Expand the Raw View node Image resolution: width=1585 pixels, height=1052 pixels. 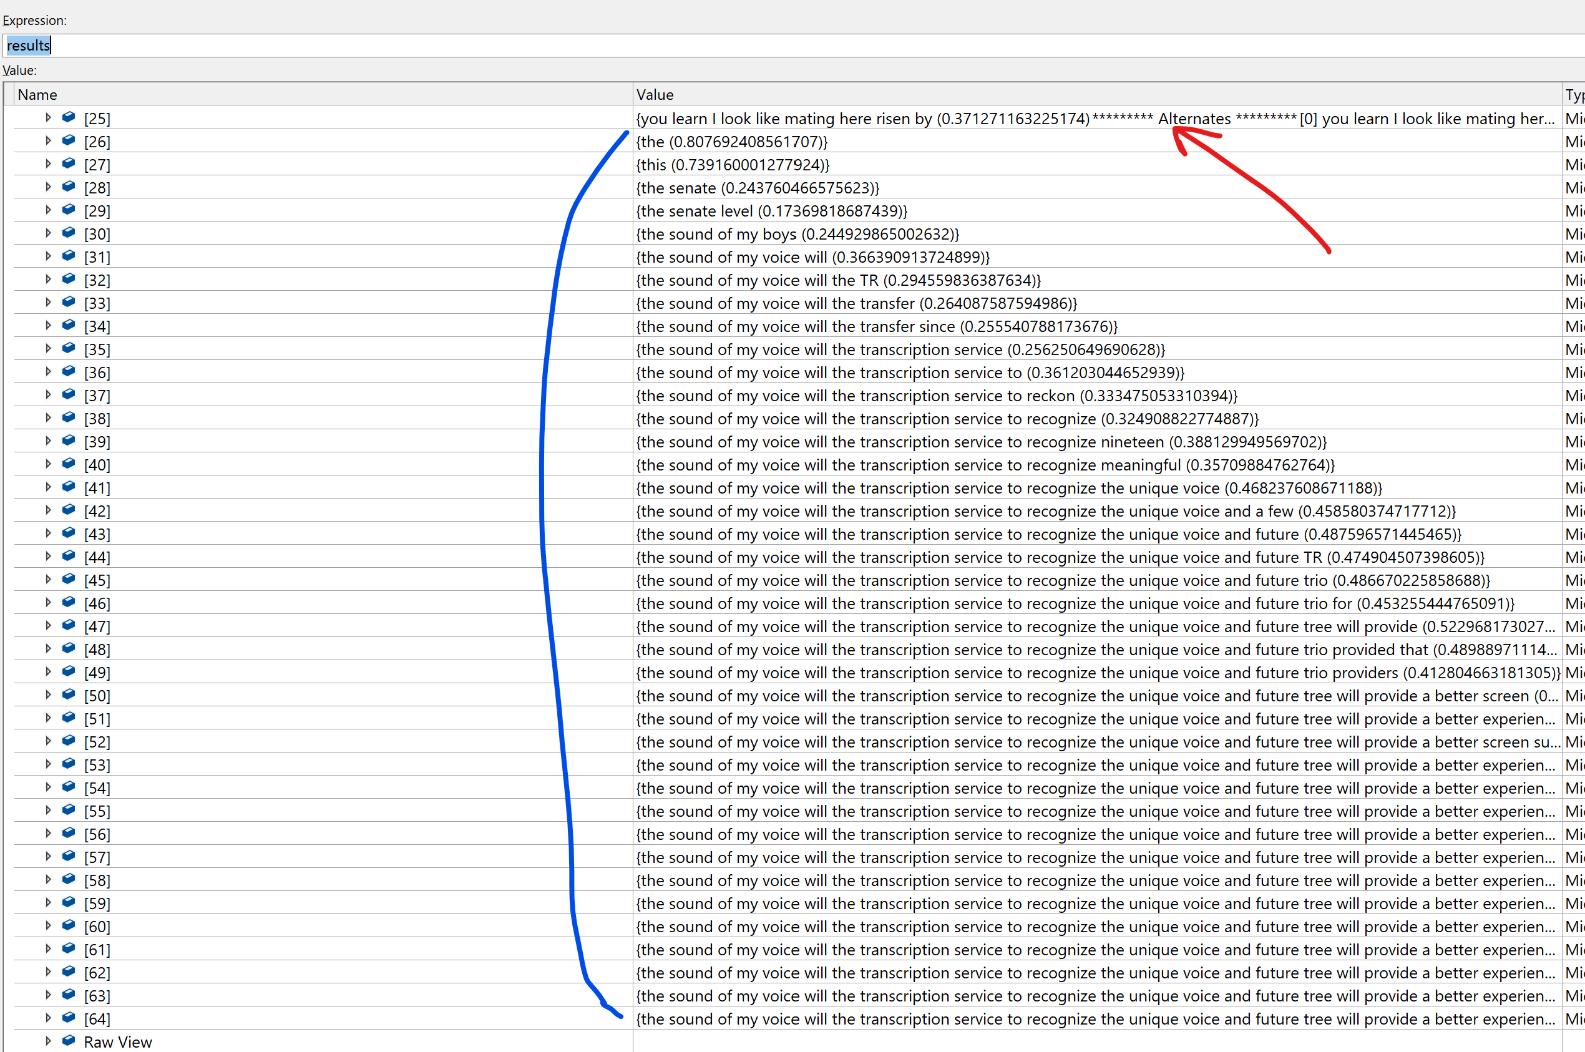tap(48, 1041)
